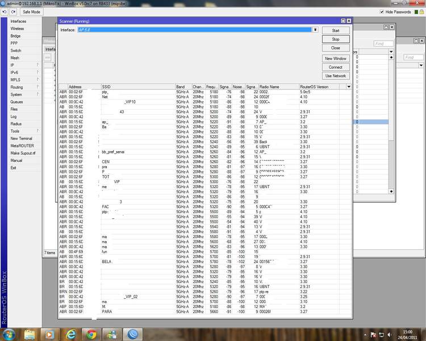This screenshot has width=426, height=341.
Task: Click the Start button in Scanner
Action: pyautogui.click(x=336, y=31)
